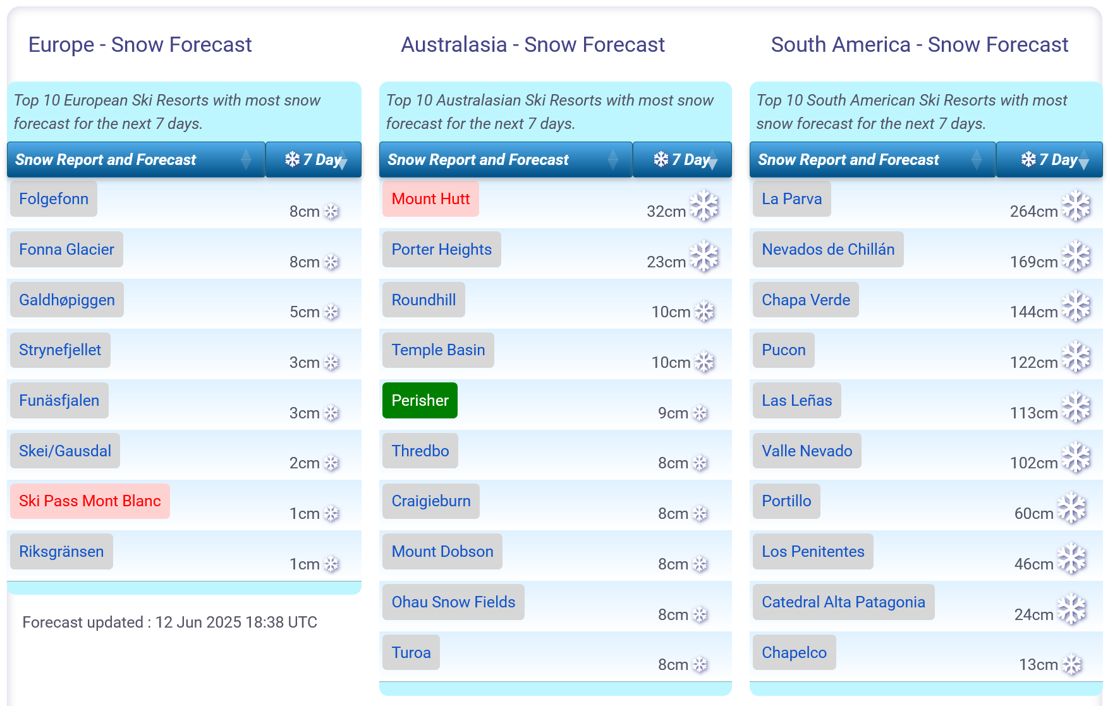Image resolution: width=1115 pixels, height=706 pixels.
Task: Open the Skei/Gausdal resort link
Action: 65,451
